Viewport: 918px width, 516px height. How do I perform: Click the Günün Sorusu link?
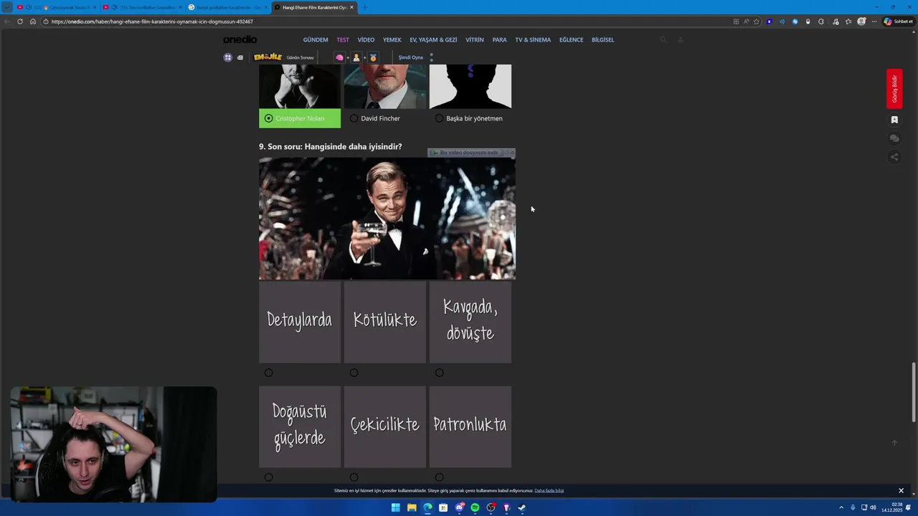coord(300,57)
